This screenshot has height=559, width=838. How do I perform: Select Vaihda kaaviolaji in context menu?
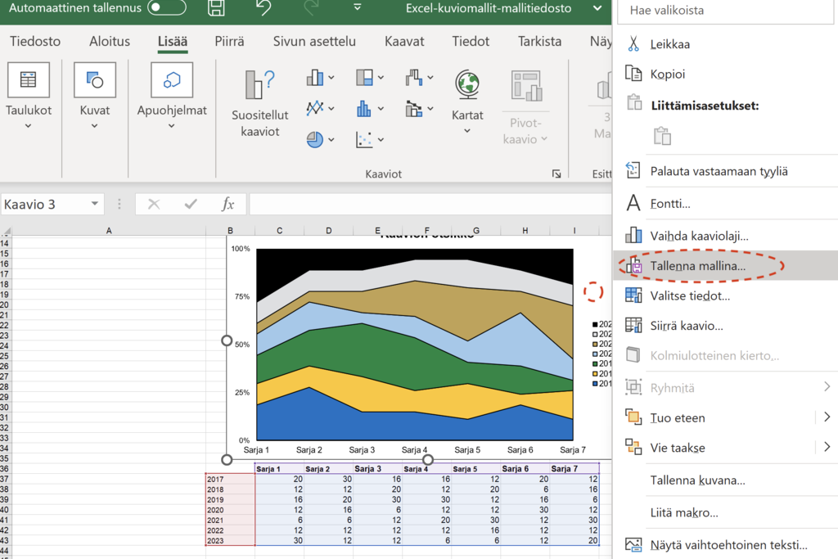coord(699,236)
